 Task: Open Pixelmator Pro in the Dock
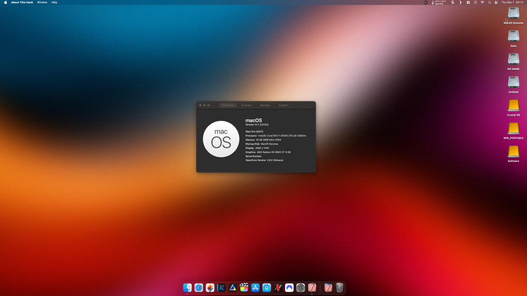tap(210, 288)
